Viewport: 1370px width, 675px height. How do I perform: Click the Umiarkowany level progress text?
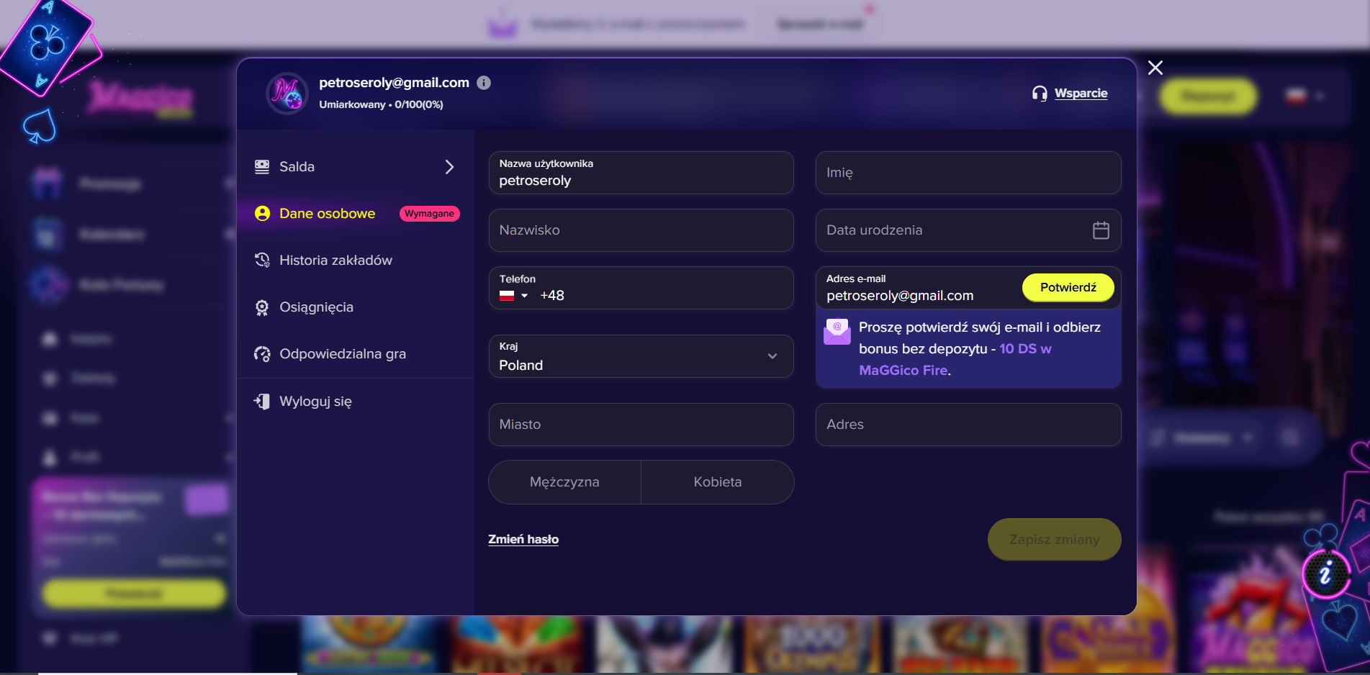pos(381,104)
